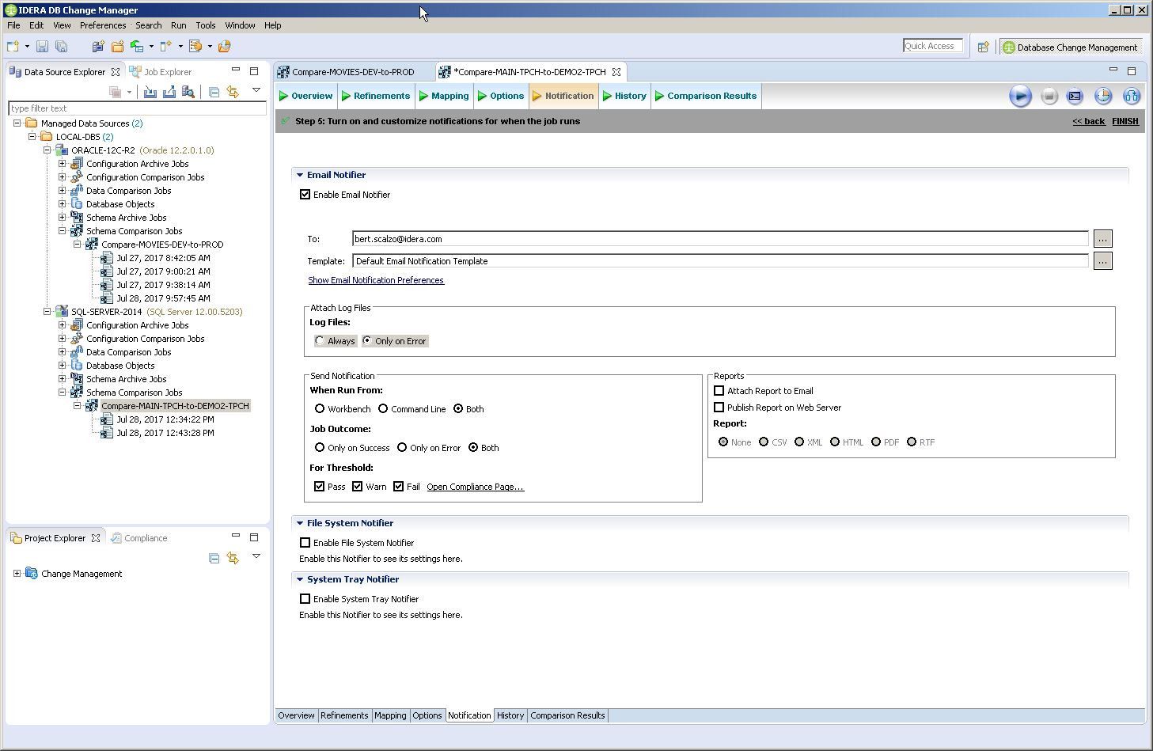Screen dimensions: 1153x751
Task: Click the Open Perspective icon
Action: pos(983,47)
